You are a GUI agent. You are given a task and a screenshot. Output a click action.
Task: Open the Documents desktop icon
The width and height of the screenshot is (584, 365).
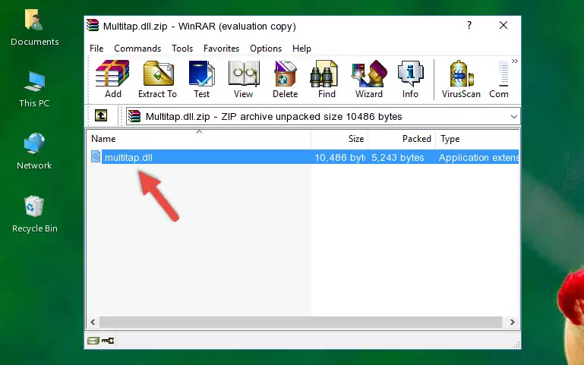(35, 28)
